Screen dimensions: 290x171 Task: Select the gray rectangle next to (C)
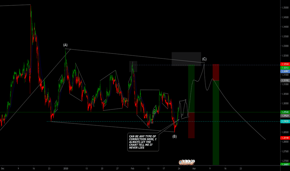186,59
